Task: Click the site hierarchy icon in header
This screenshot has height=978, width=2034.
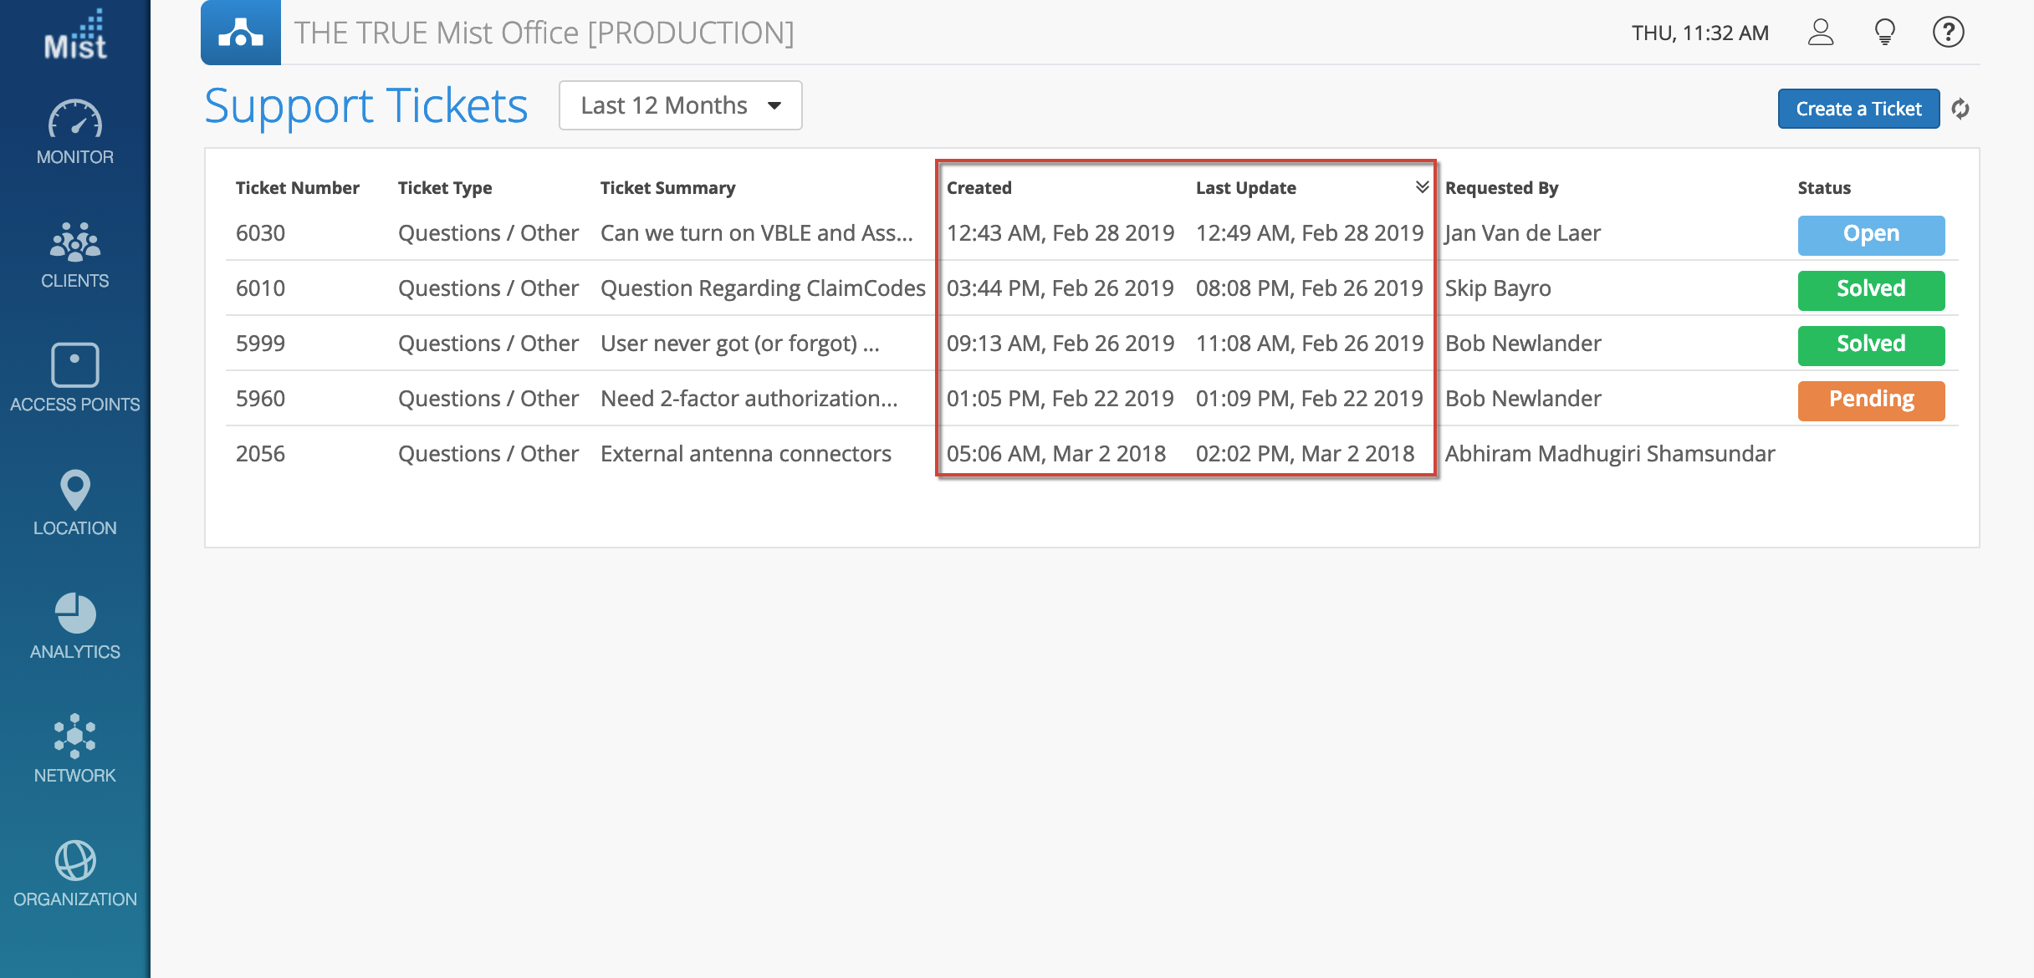Action: (240, 33)
